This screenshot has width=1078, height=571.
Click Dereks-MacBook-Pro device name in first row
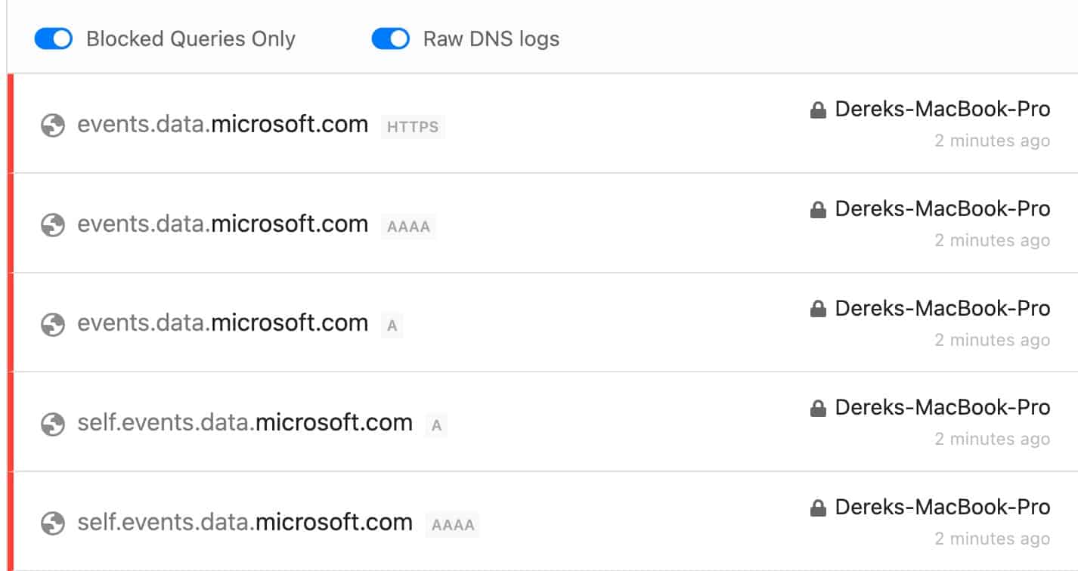click(x=943, y=110)
